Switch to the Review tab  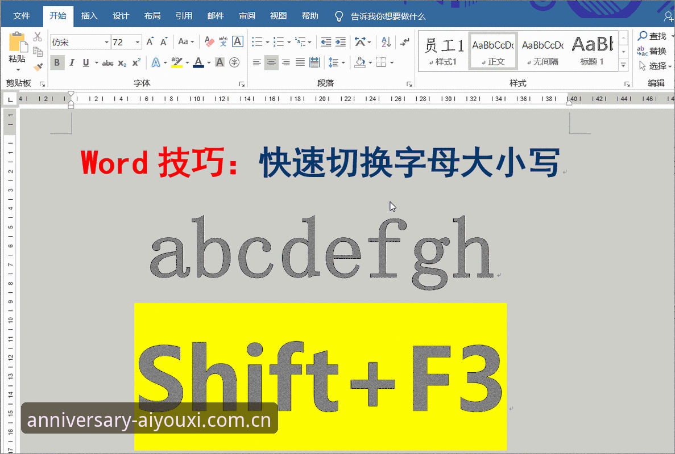pos(247,16)
